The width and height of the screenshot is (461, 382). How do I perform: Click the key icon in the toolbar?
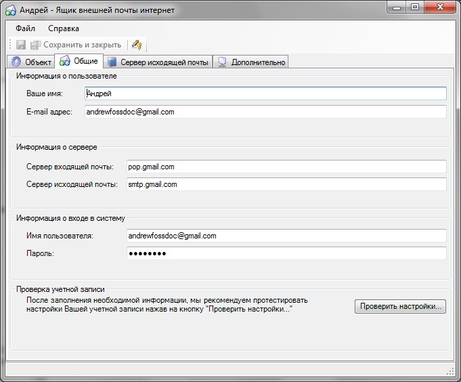[137, 45]
